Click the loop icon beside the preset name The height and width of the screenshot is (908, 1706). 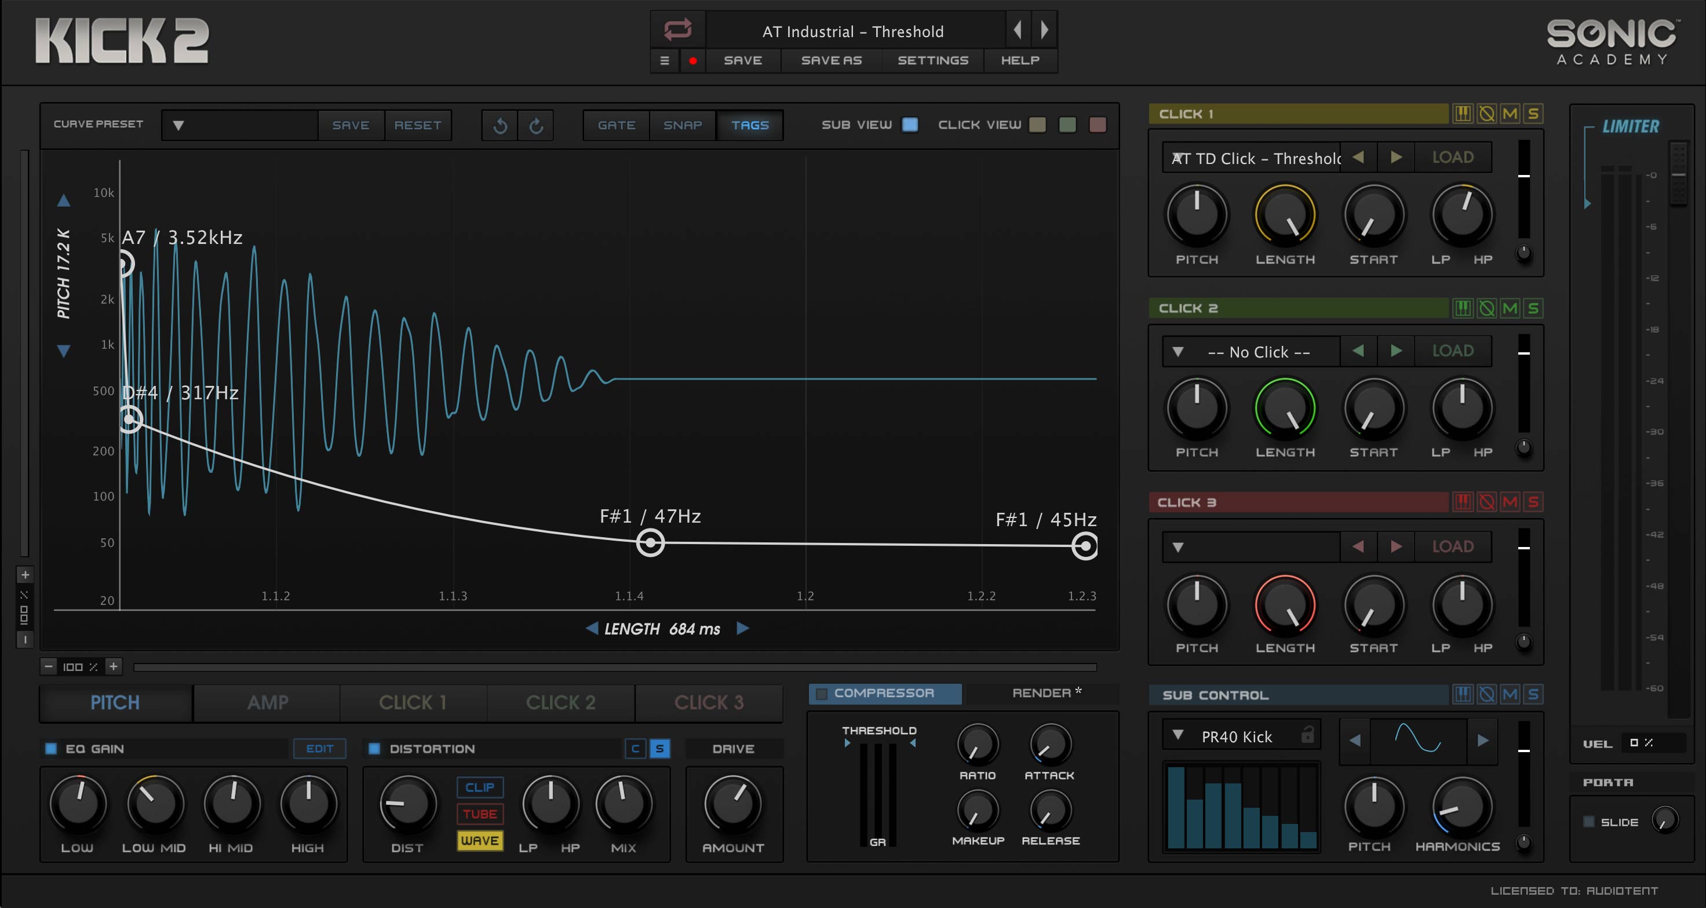pos(677,29)
